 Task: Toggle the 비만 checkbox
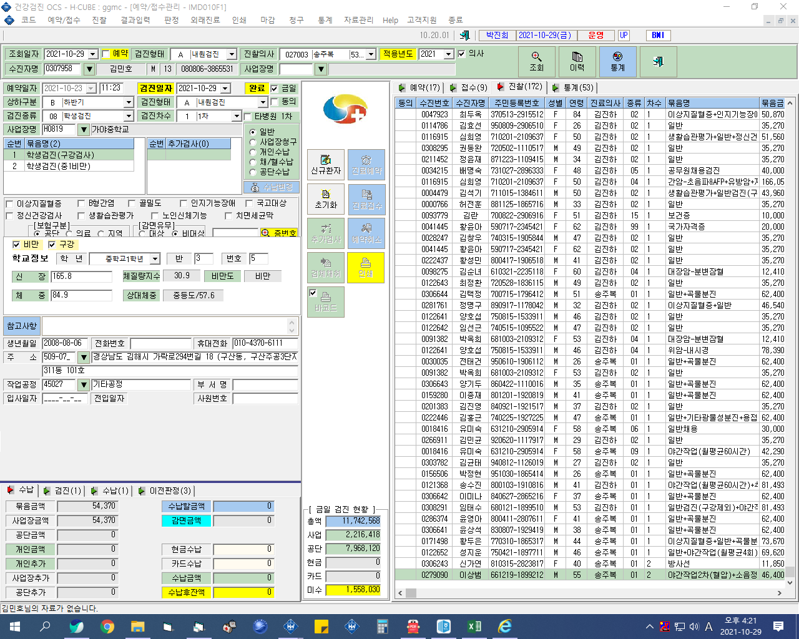pos(16,245)
